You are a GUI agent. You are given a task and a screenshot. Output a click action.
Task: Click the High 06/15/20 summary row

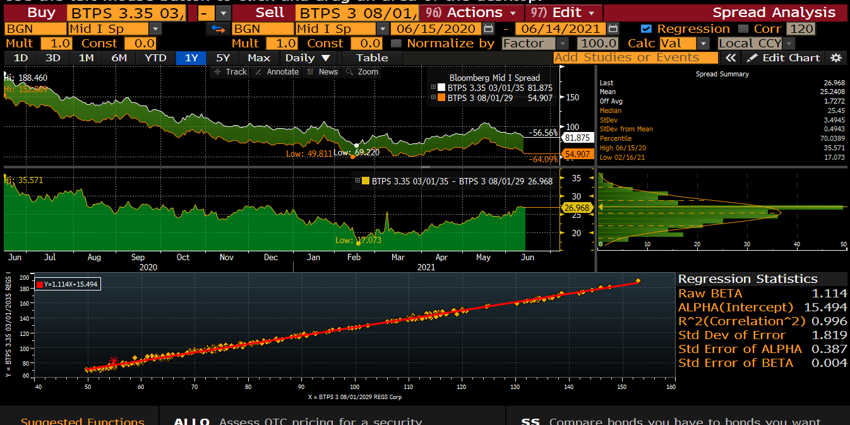pyautogui.click(x=722, y=148)
